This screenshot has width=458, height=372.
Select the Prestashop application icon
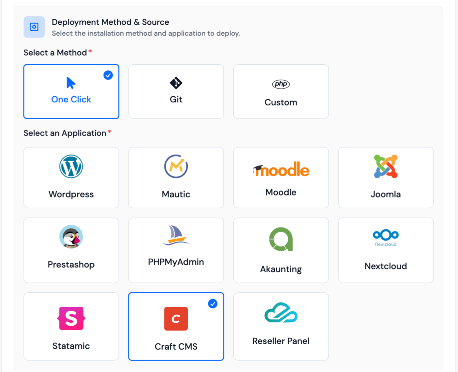(x=71, y=237)
